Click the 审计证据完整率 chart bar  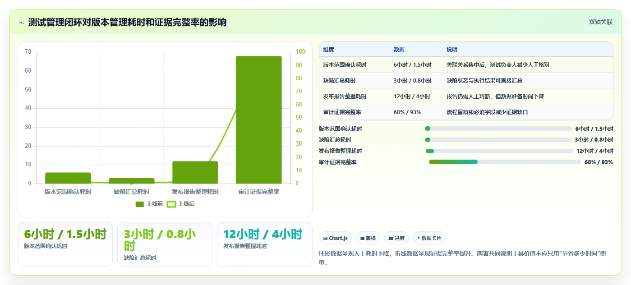coord(259,120)
